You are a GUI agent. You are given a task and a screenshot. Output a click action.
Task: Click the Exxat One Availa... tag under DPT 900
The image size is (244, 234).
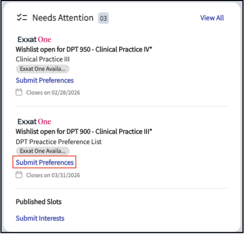point(43,151)
